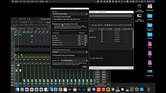Viewport: 166px width, 93px height.
Task: Open Final Cut Pro in Dock
Action: [x=89, y=90]
